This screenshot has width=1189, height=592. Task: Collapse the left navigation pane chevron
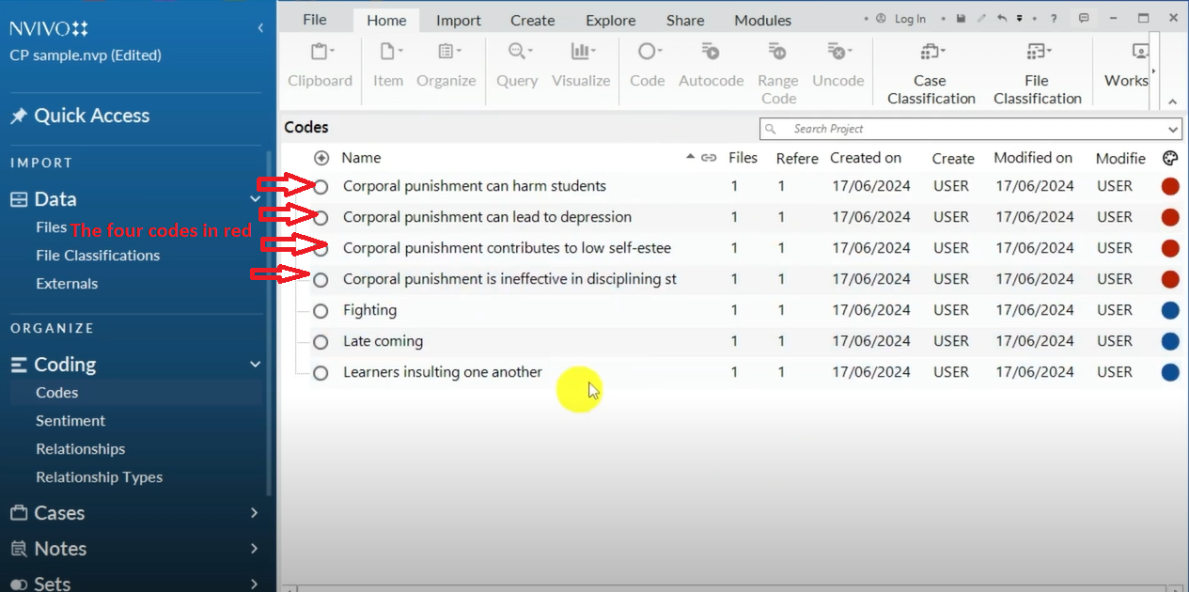(x=260, y=28)
